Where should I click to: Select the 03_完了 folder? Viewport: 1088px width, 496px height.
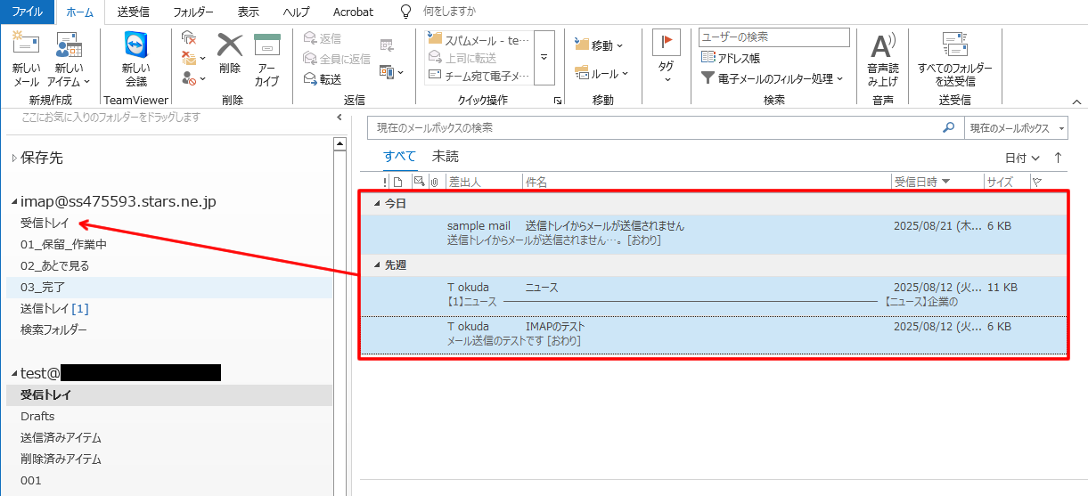click(43, 287)
